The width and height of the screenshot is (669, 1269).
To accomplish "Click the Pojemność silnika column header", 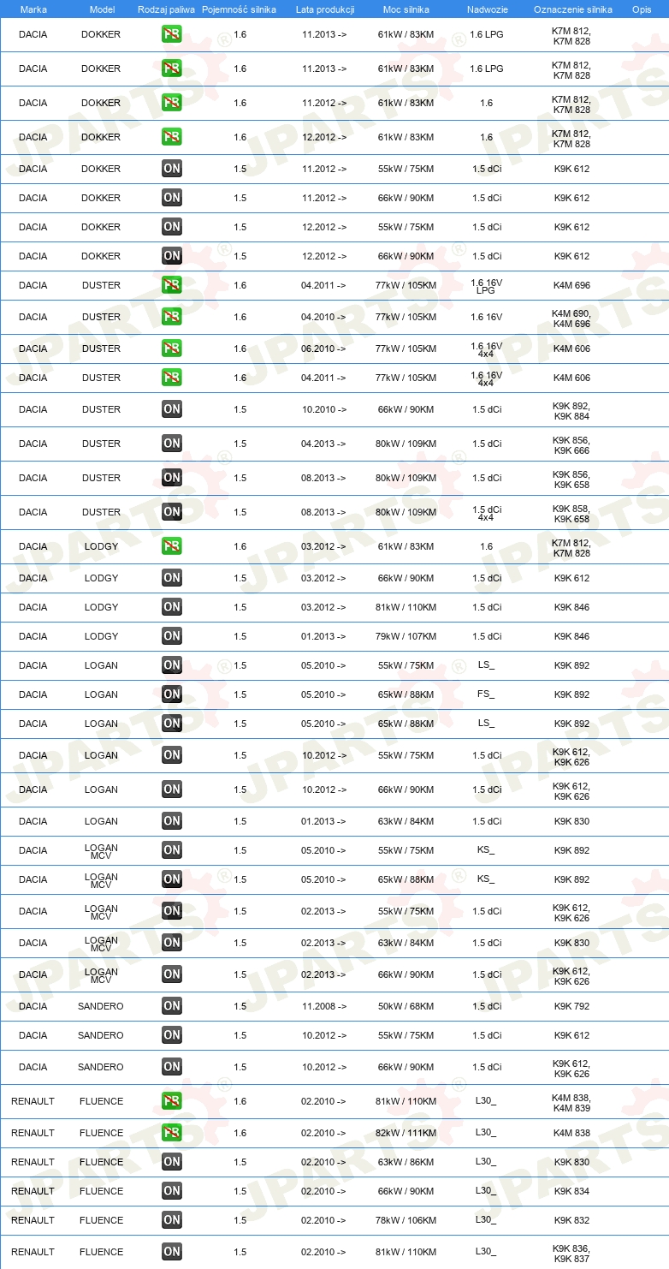I will pos(240,9).
